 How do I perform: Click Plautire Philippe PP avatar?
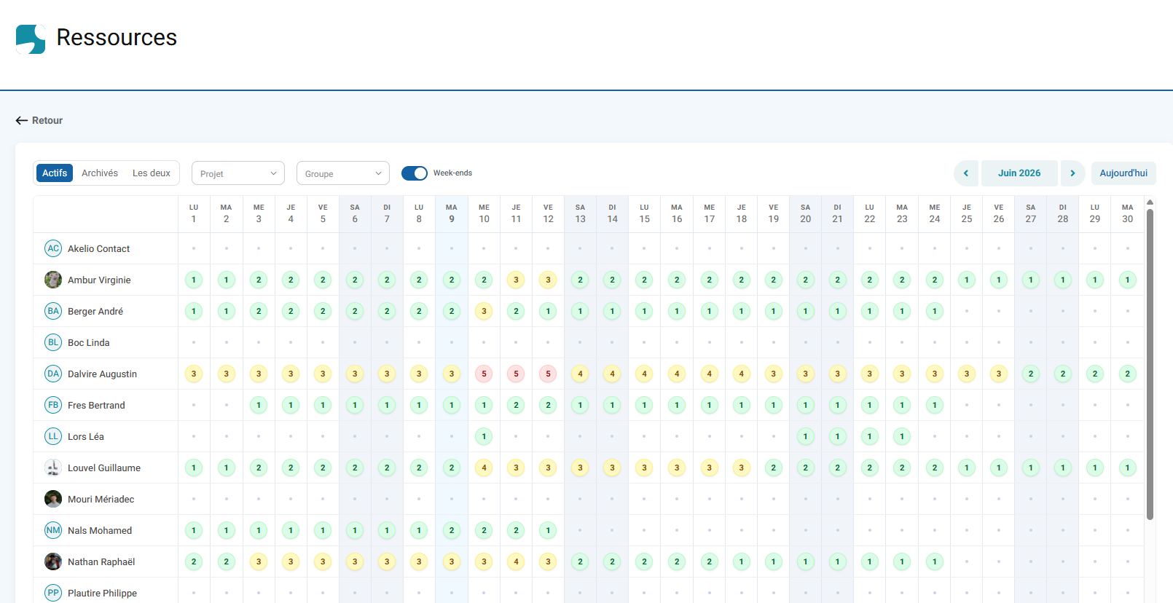click(53, 593)
